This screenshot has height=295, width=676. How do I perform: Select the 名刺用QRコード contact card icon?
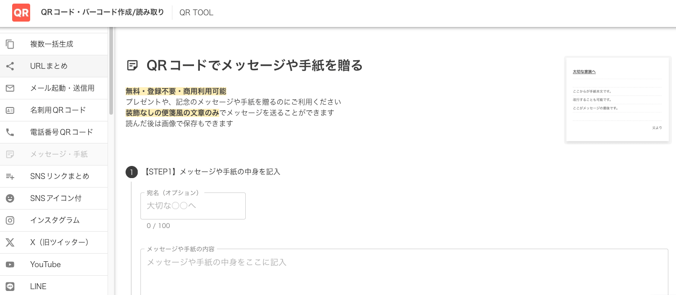[x=10, y=110]
